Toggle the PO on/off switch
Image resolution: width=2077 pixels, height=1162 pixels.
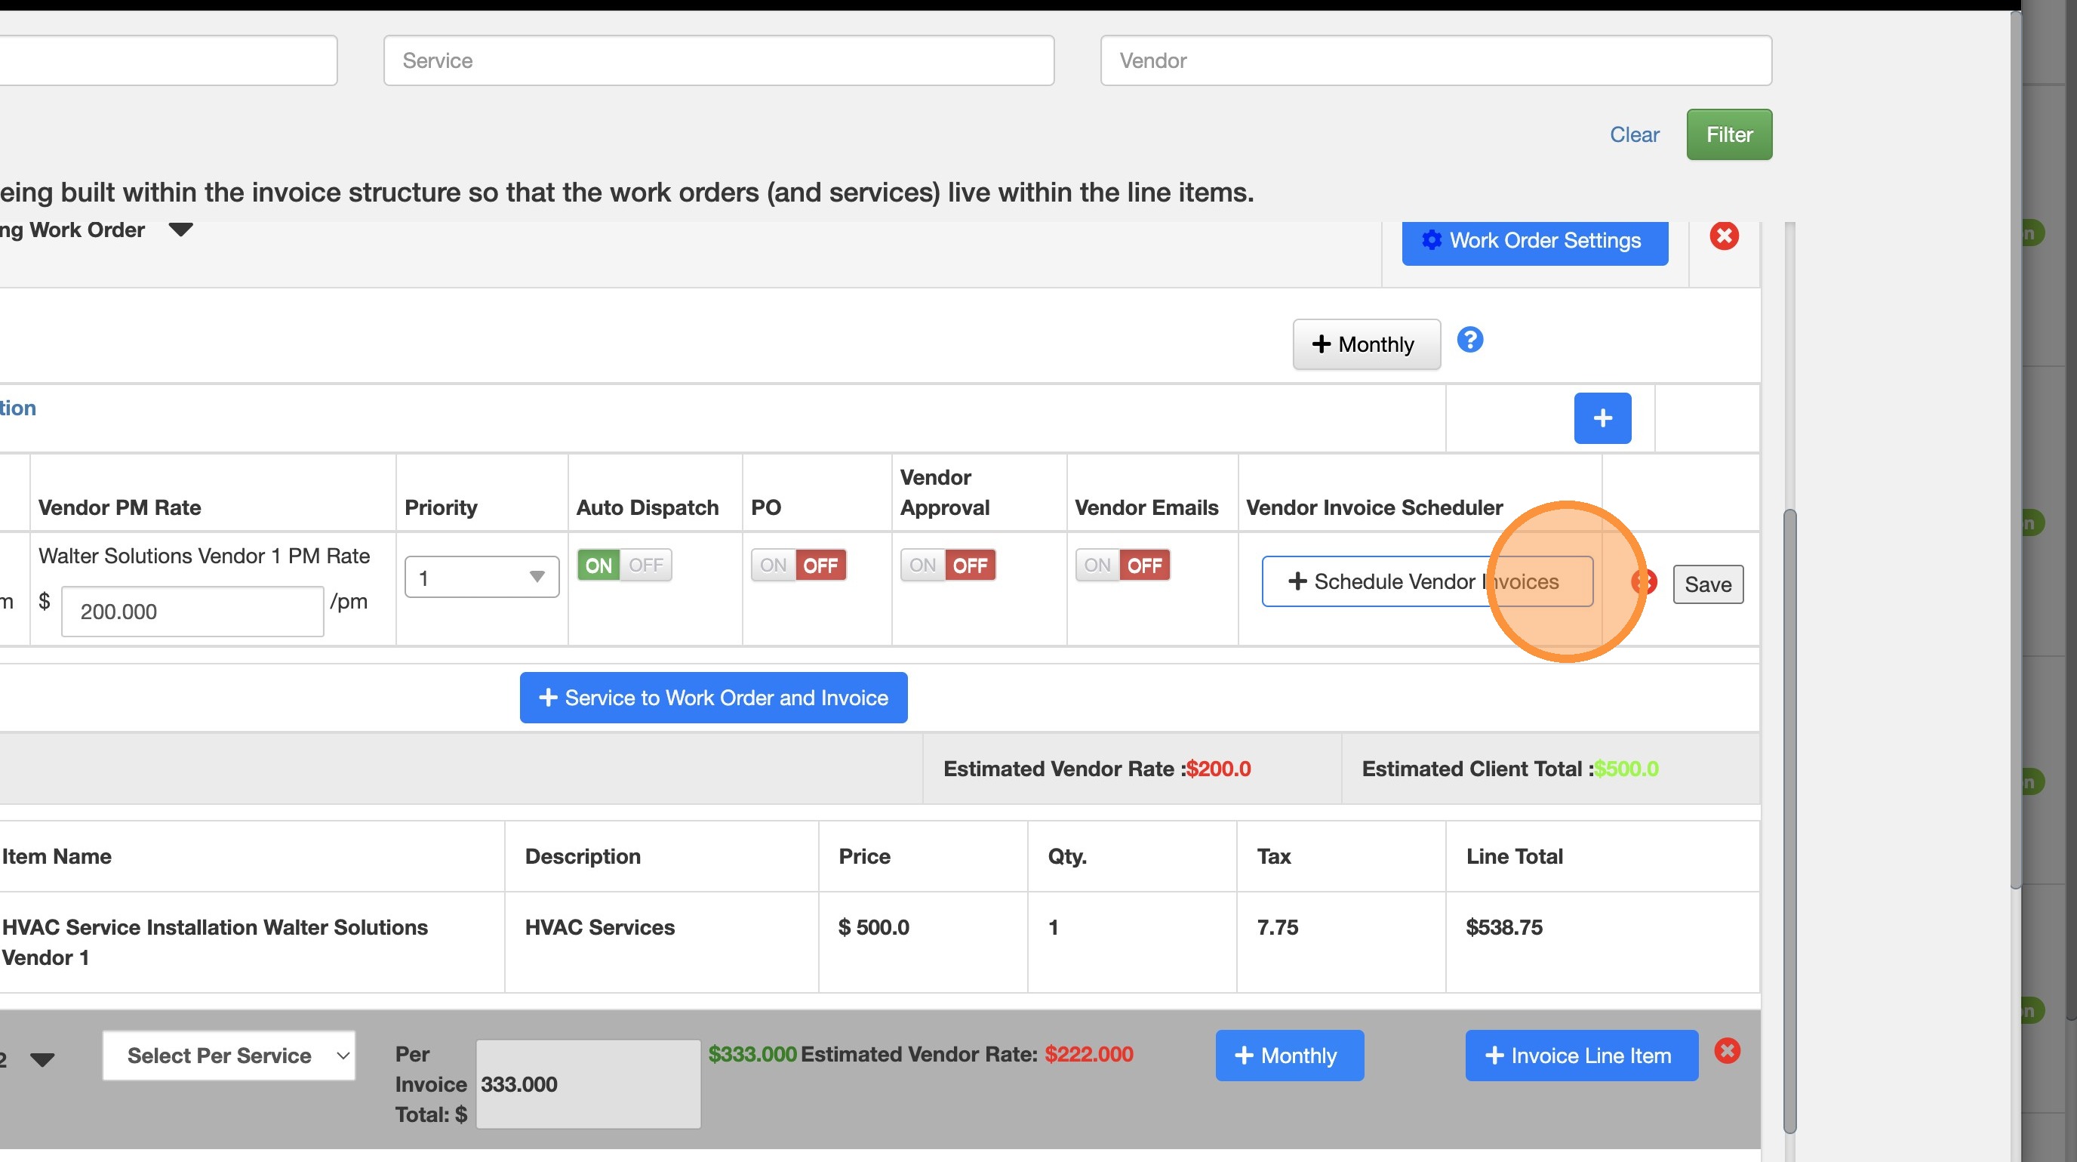tap(798, 566)
